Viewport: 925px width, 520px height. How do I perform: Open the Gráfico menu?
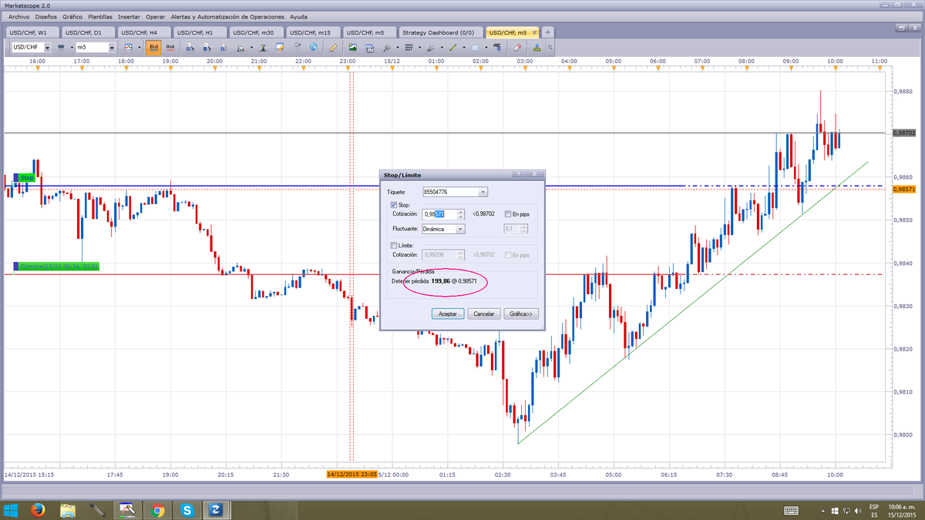pos(72,16)
